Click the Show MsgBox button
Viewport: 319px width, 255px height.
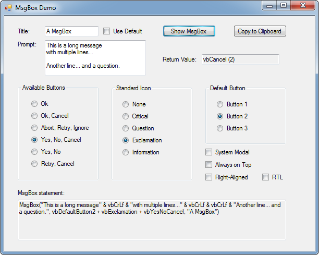(189, 31)
